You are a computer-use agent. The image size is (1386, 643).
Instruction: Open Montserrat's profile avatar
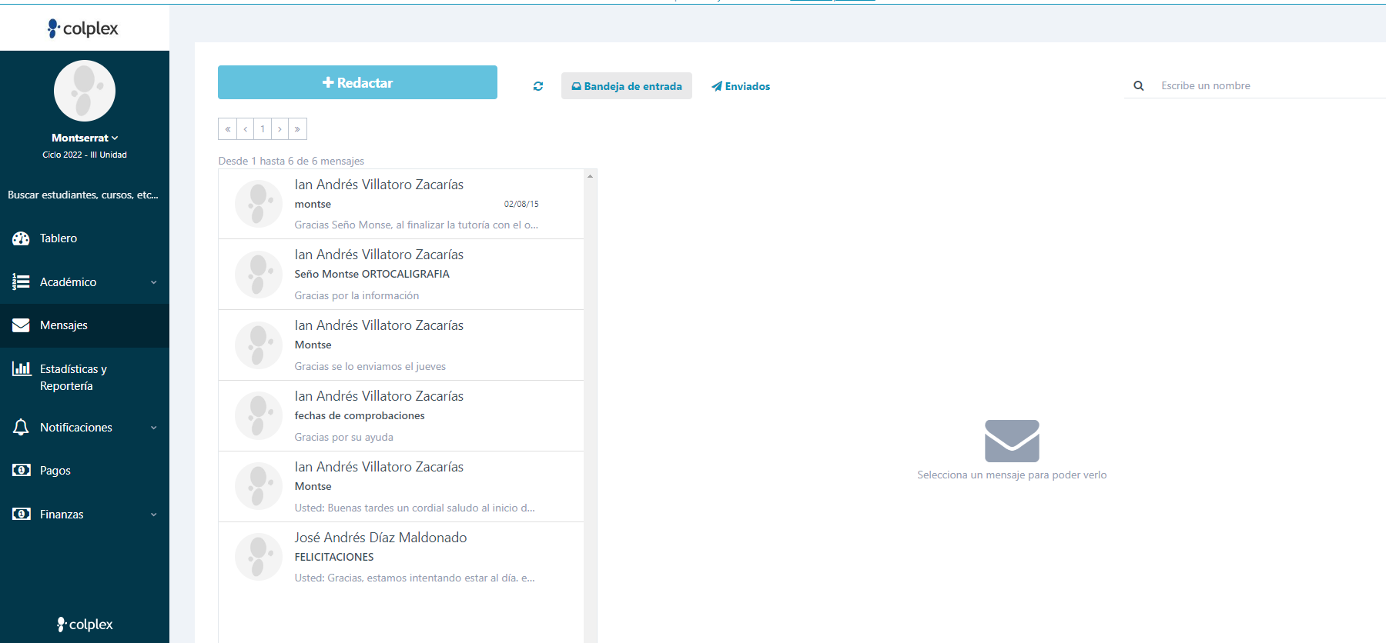[85, 91]
